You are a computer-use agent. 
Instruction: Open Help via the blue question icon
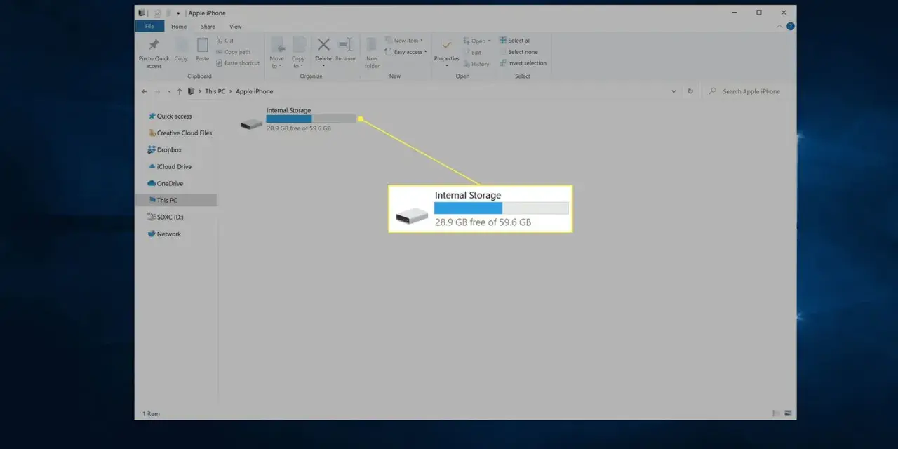(791, 27)
